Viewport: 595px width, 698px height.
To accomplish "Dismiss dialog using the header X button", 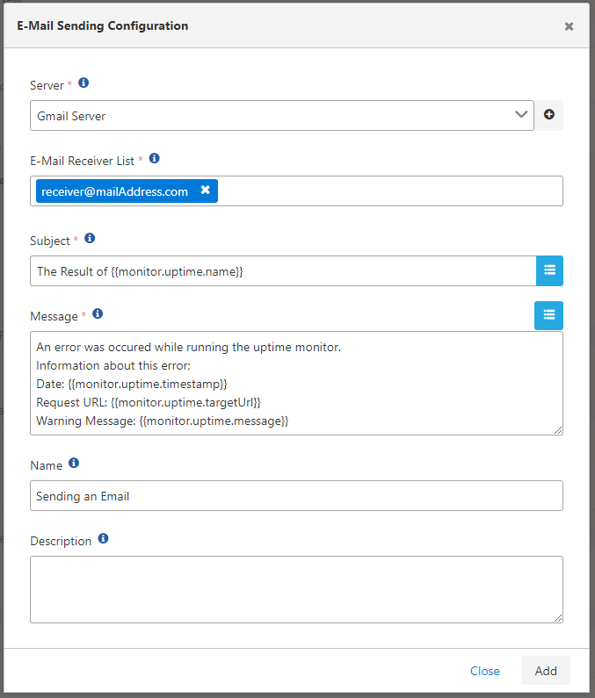I will (569, 26).
